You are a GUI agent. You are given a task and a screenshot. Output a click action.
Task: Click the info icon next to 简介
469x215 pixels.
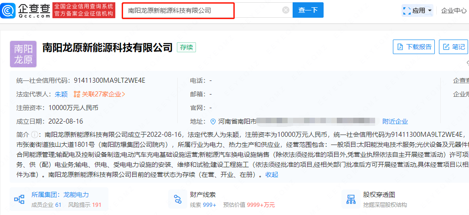click(34, 135)
